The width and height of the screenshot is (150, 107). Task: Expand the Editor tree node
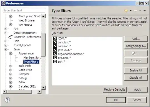tap(11, 82)
